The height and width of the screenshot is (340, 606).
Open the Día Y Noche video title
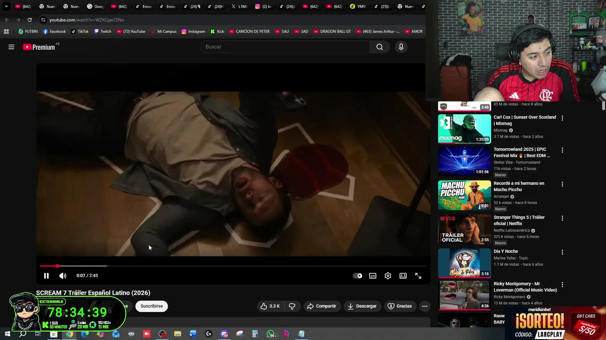coord(506,251)
